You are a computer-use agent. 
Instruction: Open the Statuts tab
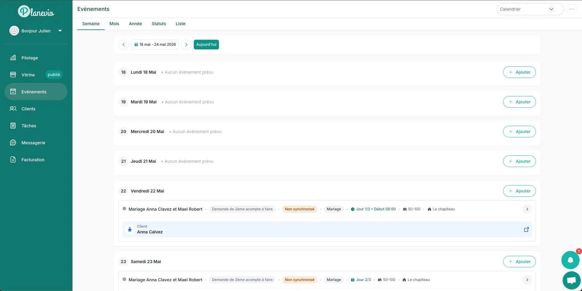(x=159, y=24)
